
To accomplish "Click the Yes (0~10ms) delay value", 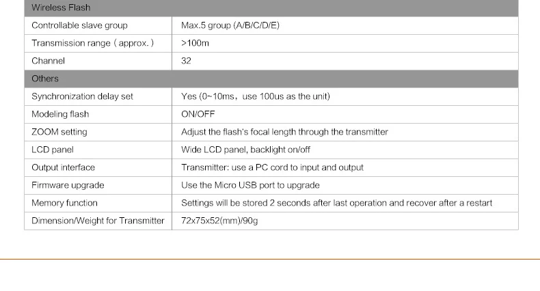I will (255, 96).
